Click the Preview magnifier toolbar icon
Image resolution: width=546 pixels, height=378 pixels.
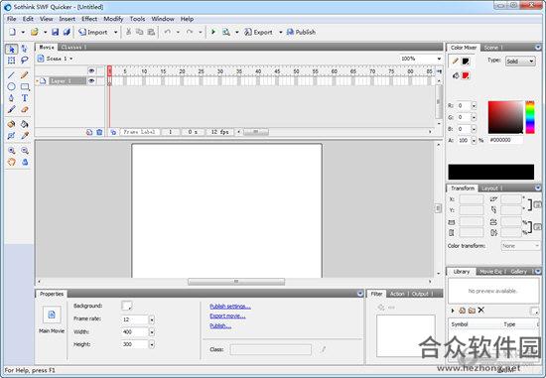[226, 32]
